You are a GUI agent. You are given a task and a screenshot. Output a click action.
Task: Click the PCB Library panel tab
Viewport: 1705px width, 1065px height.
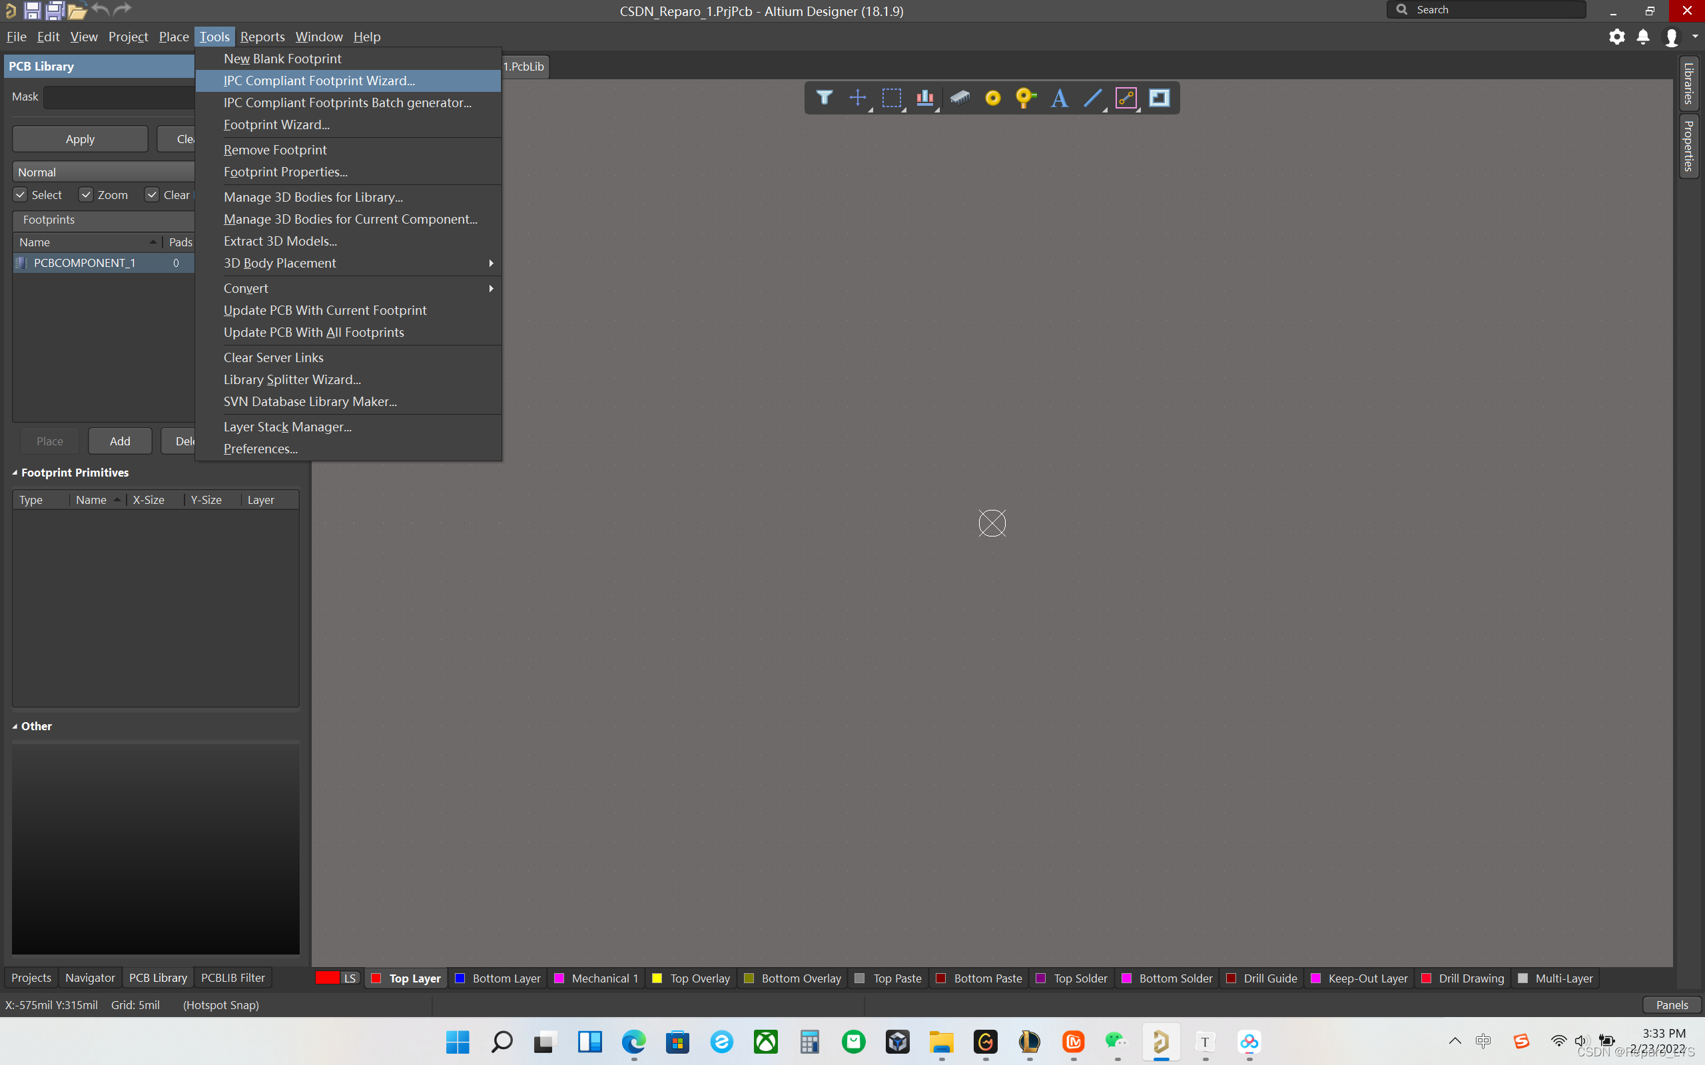click(157, 978)
